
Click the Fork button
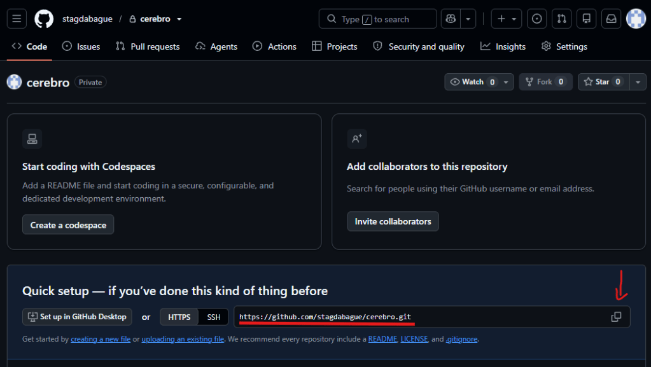click(545, 82)
